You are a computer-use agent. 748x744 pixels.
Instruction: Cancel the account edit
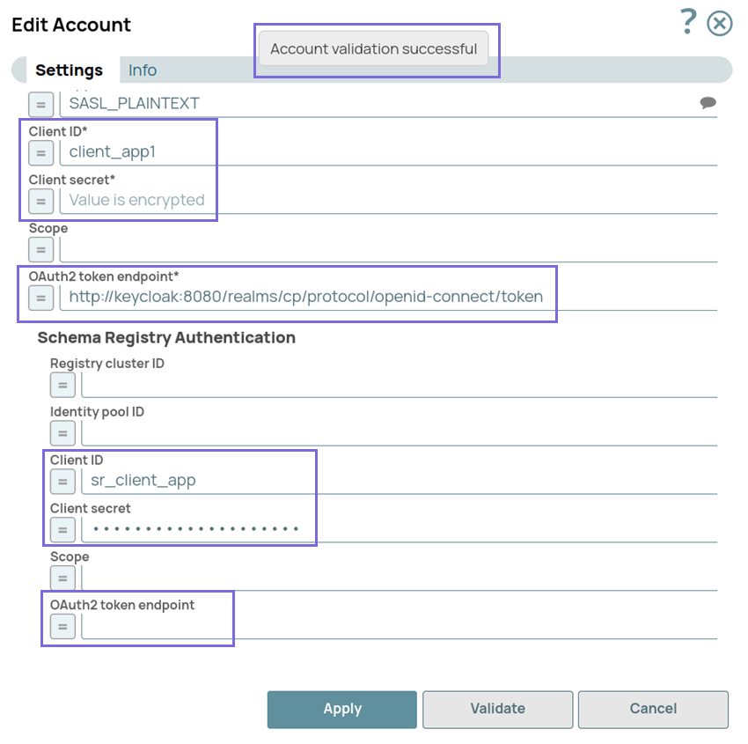653,709
